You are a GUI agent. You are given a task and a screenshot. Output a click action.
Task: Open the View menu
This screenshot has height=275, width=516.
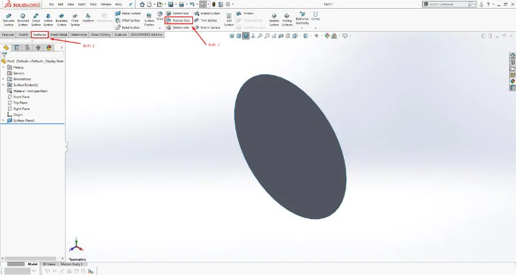coord(71,4)
